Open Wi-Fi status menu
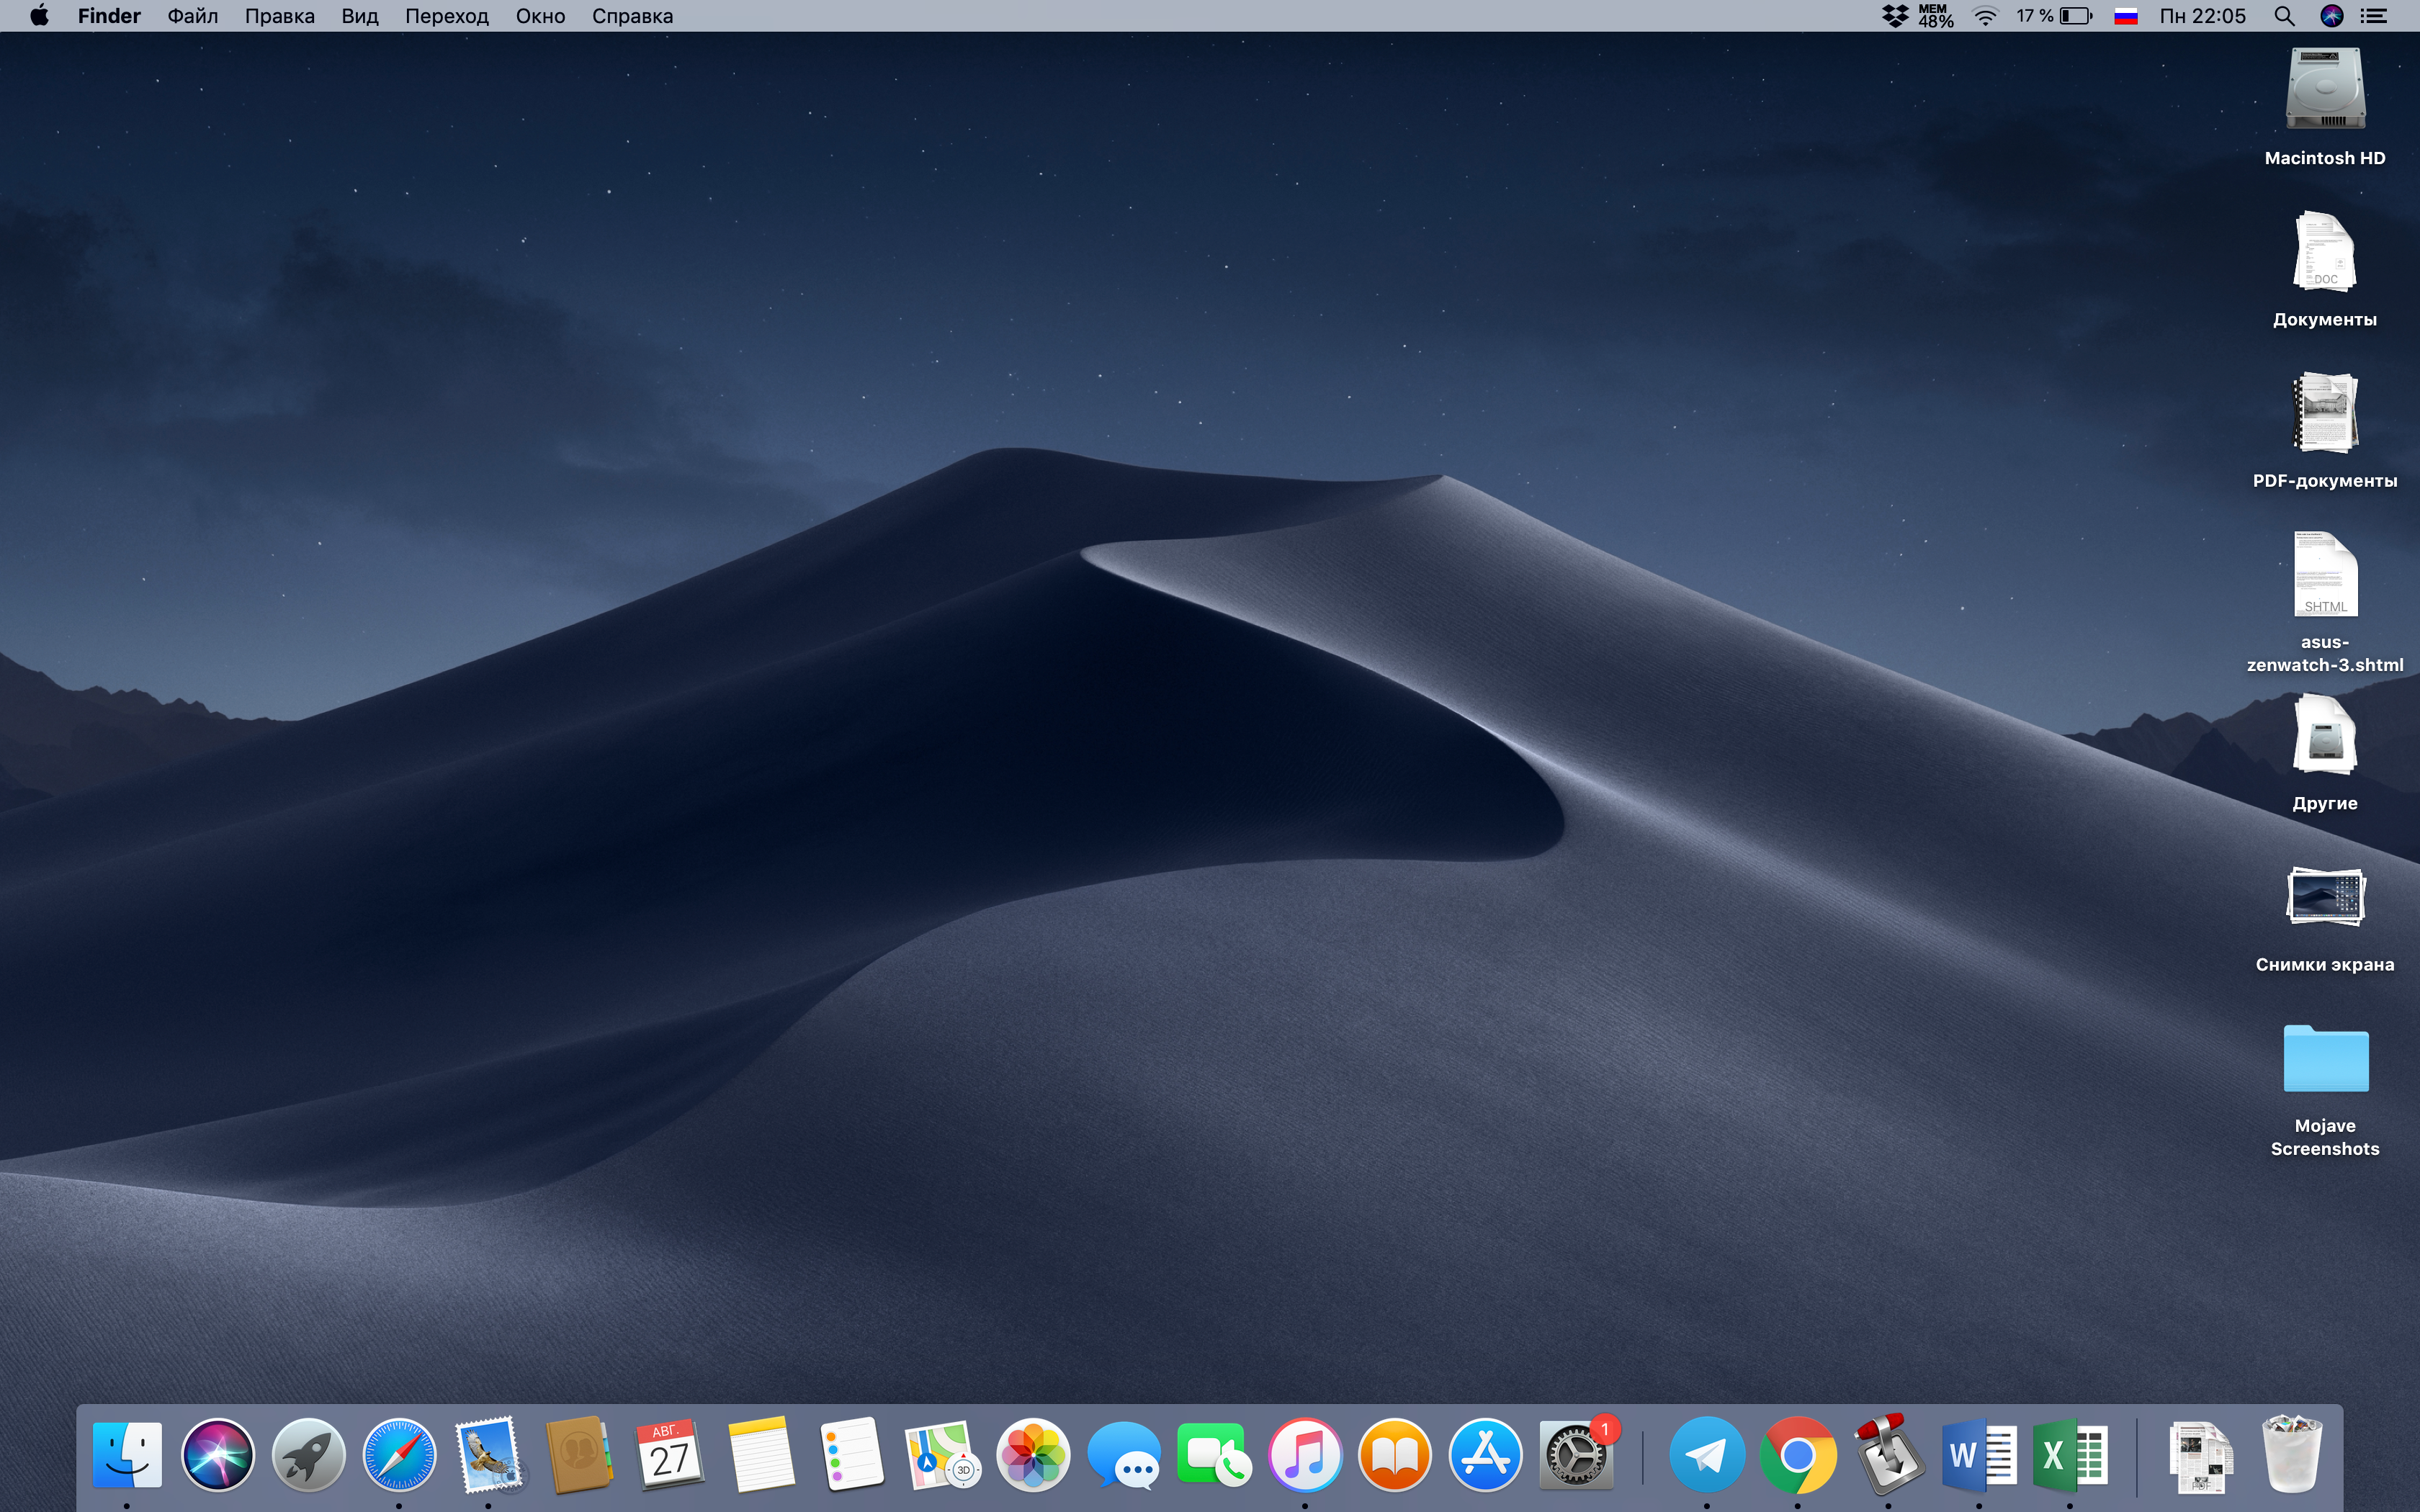 click(1985, 16)
